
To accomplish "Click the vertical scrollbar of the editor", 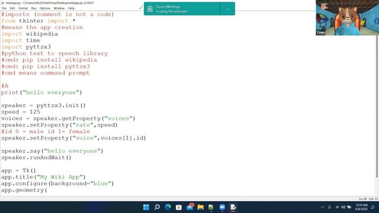I will pyautogui.click(x=377, y=106).
